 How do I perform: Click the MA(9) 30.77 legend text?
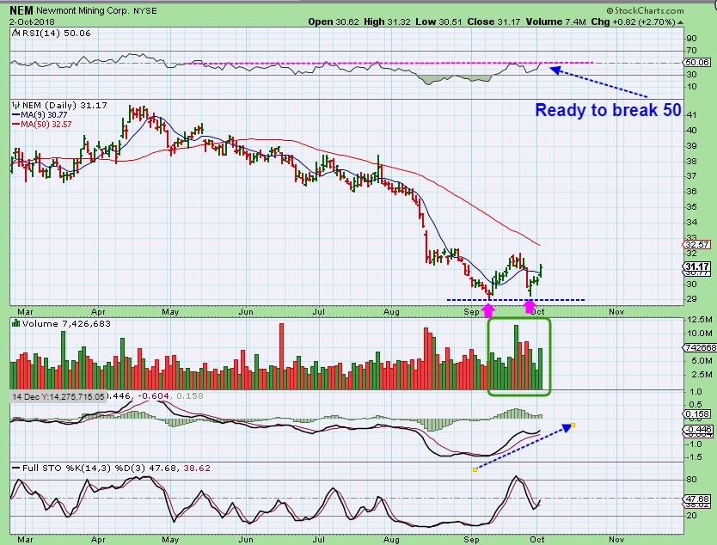click(x=44, y=115)
